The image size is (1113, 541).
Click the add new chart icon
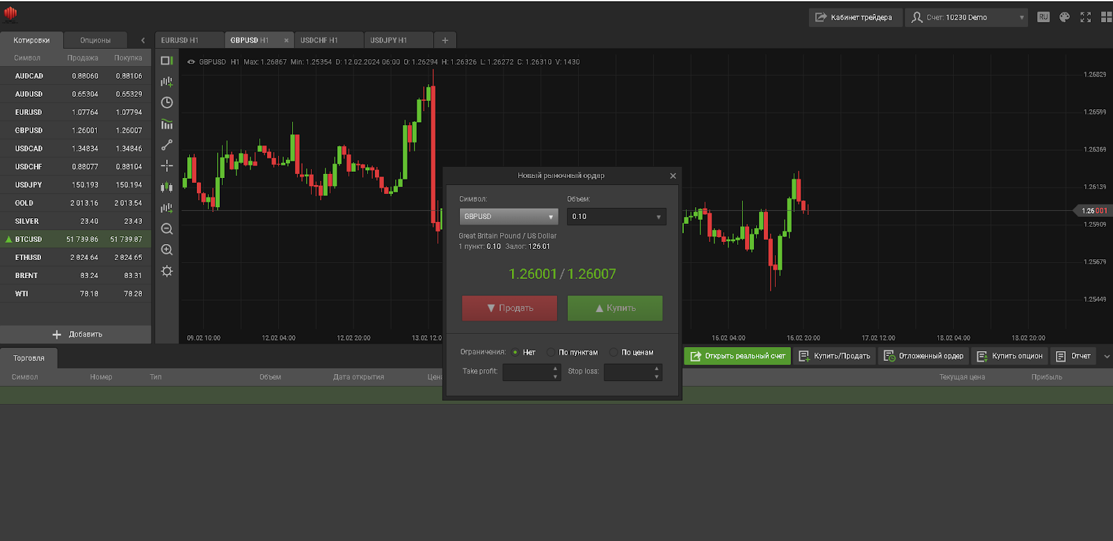pyautogui.click(x=167, y=81)
